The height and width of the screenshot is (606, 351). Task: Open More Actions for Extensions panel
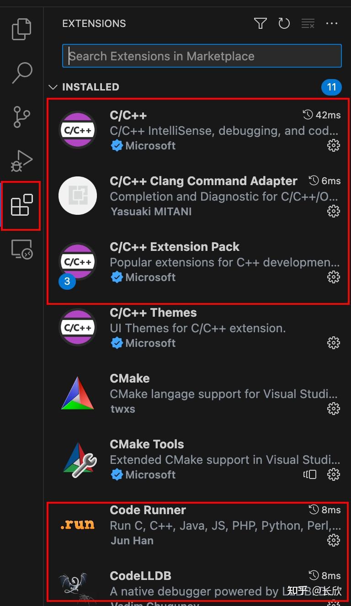(332, 23)
